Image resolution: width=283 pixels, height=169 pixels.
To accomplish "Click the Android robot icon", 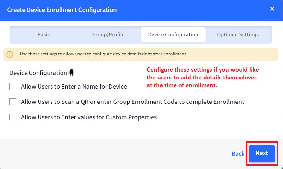I will 72,72.
